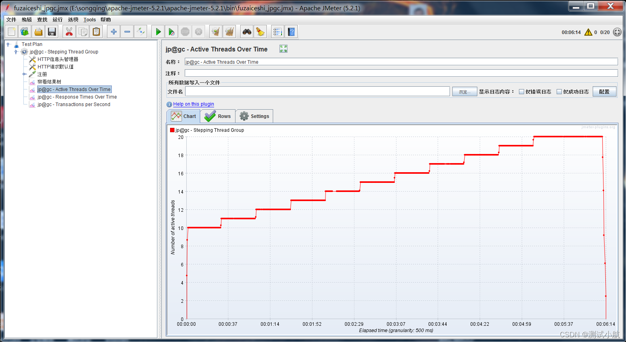Expand the 注册 sampler node

[24, 74]
